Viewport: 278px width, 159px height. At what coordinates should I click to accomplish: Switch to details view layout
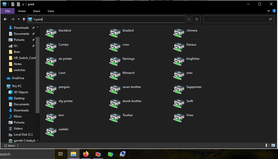click(268, 145)
